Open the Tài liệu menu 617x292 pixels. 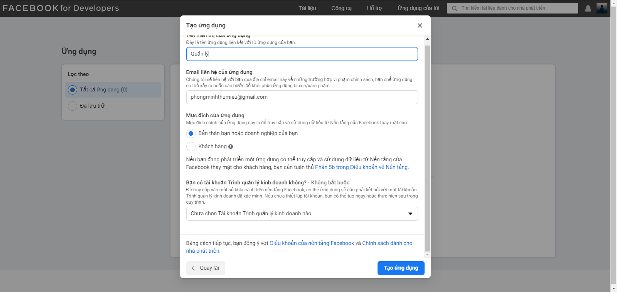pyautogui.click(x=307, y=8)
